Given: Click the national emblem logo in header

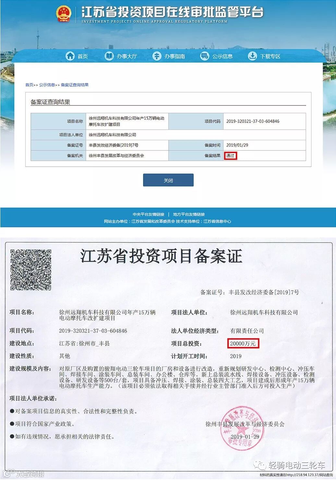Looking at the screenshot, I should [x=64, y=14].
